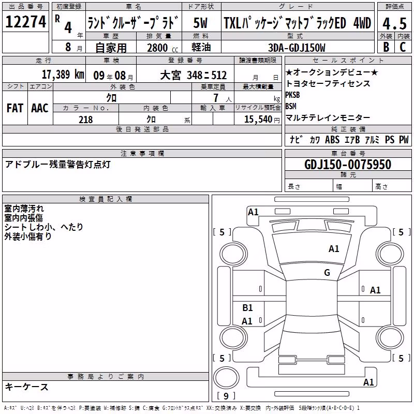Click the shift type FAT
The height and width of the screenshot is (414, 414).
pos(15,108)
